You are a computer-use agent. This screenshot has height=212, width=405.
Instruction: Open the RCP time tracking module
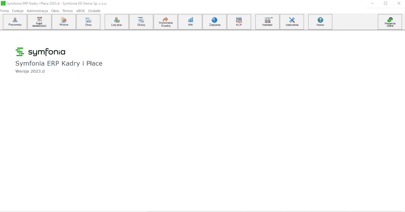[239, 22]
